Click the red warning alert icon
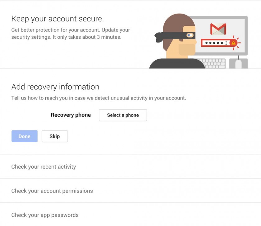 coord(233,43)
